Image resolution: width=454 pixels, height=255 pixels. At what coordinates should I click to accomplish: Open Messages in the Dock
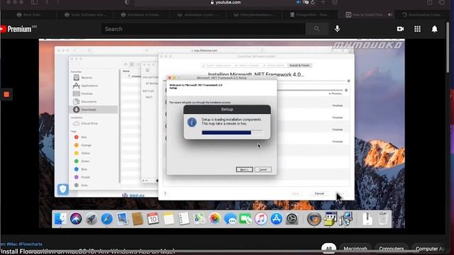(x=230, y=219)
